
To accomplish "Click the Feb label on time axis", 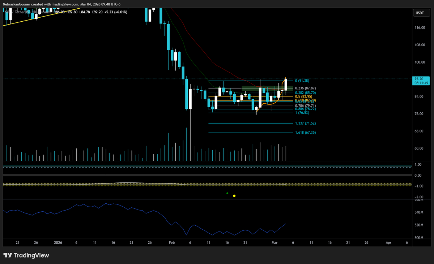I will (172, 243).
